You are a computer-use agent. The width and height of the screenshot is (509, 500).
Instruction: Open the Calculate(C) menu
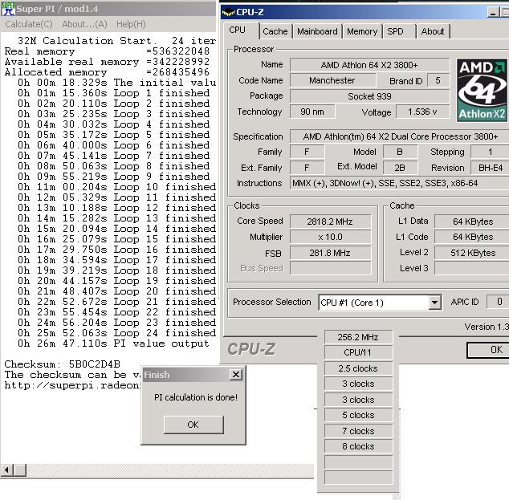pyautogui.click(x=29, y=24)
